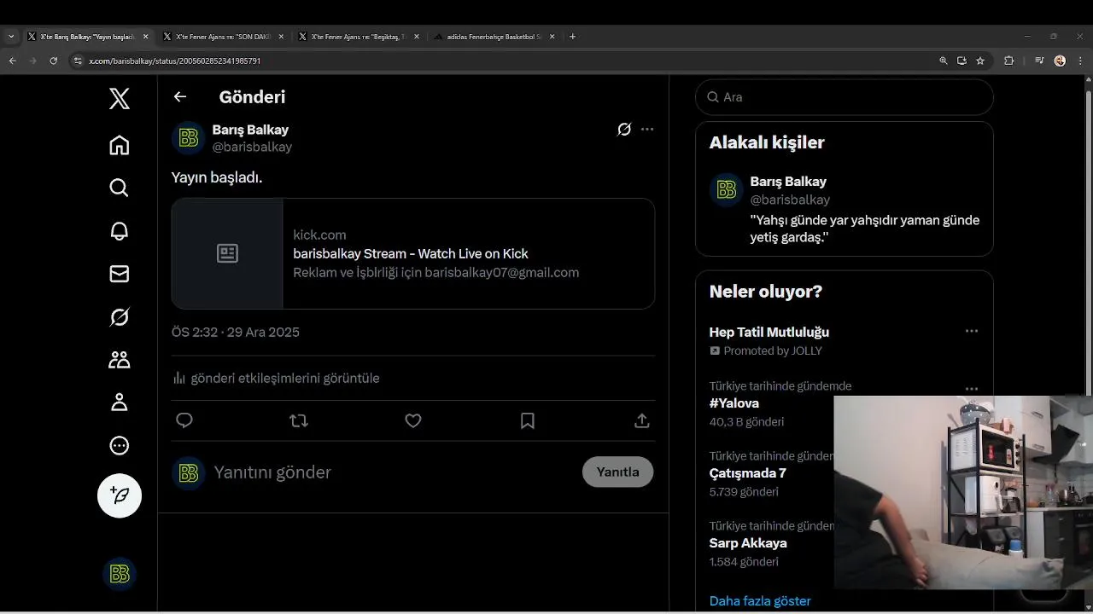Image resolution: width=1093 pixels, height=614 pixels.
Task: Bookmark the post
Action: (x=528, y=420)
